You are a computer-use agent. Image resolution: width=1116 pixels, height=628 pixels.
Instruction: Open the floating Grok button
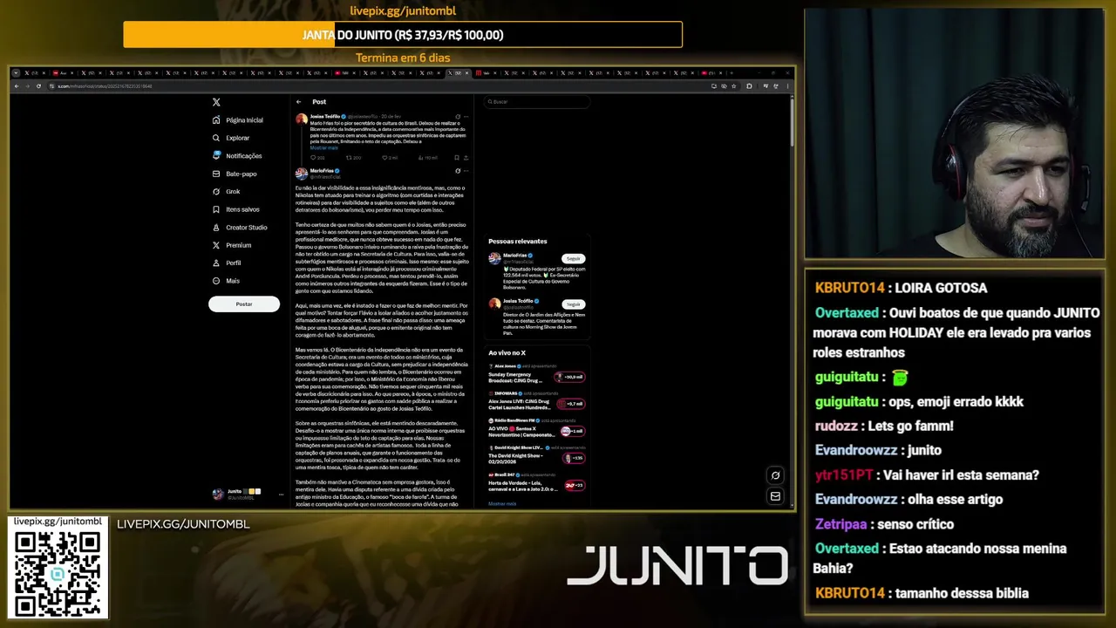[x=775, y=475]
